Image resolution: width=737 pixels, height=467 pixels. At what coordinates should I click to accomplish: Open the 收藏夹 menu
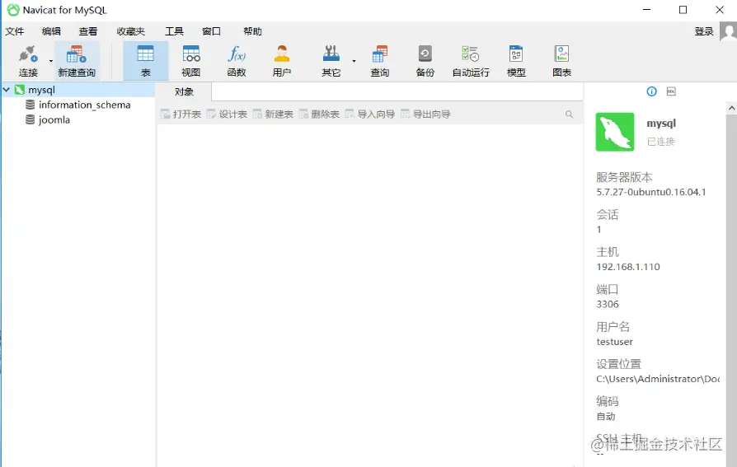coord(131,31)
